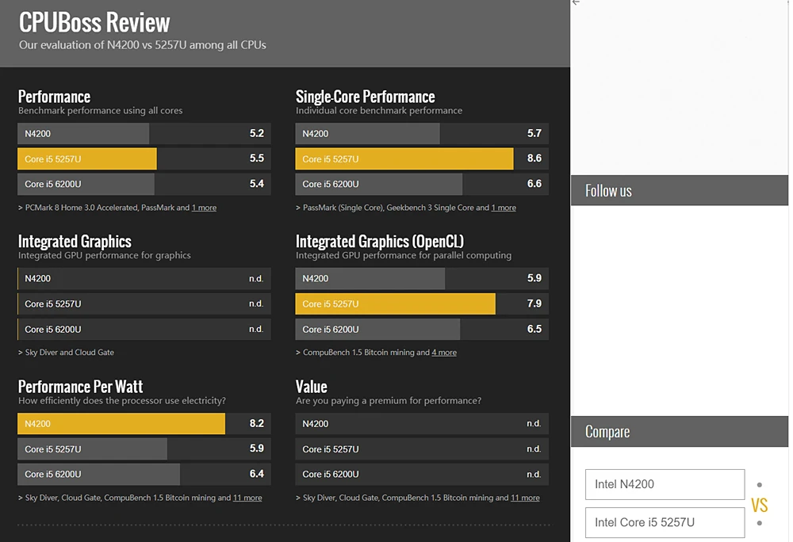Select the yellow Core i5 5257U Performance bar
This screenshot has width=793, height=542.
(87, 159)
